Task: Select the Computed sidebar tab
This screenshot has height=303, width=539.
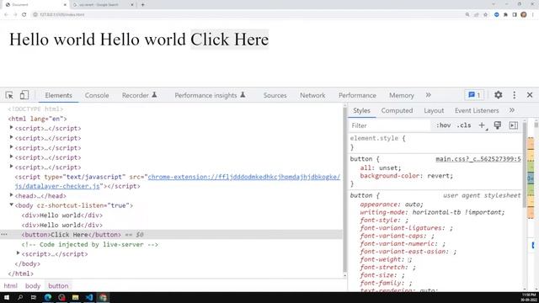Action: [x=397, y=110]
